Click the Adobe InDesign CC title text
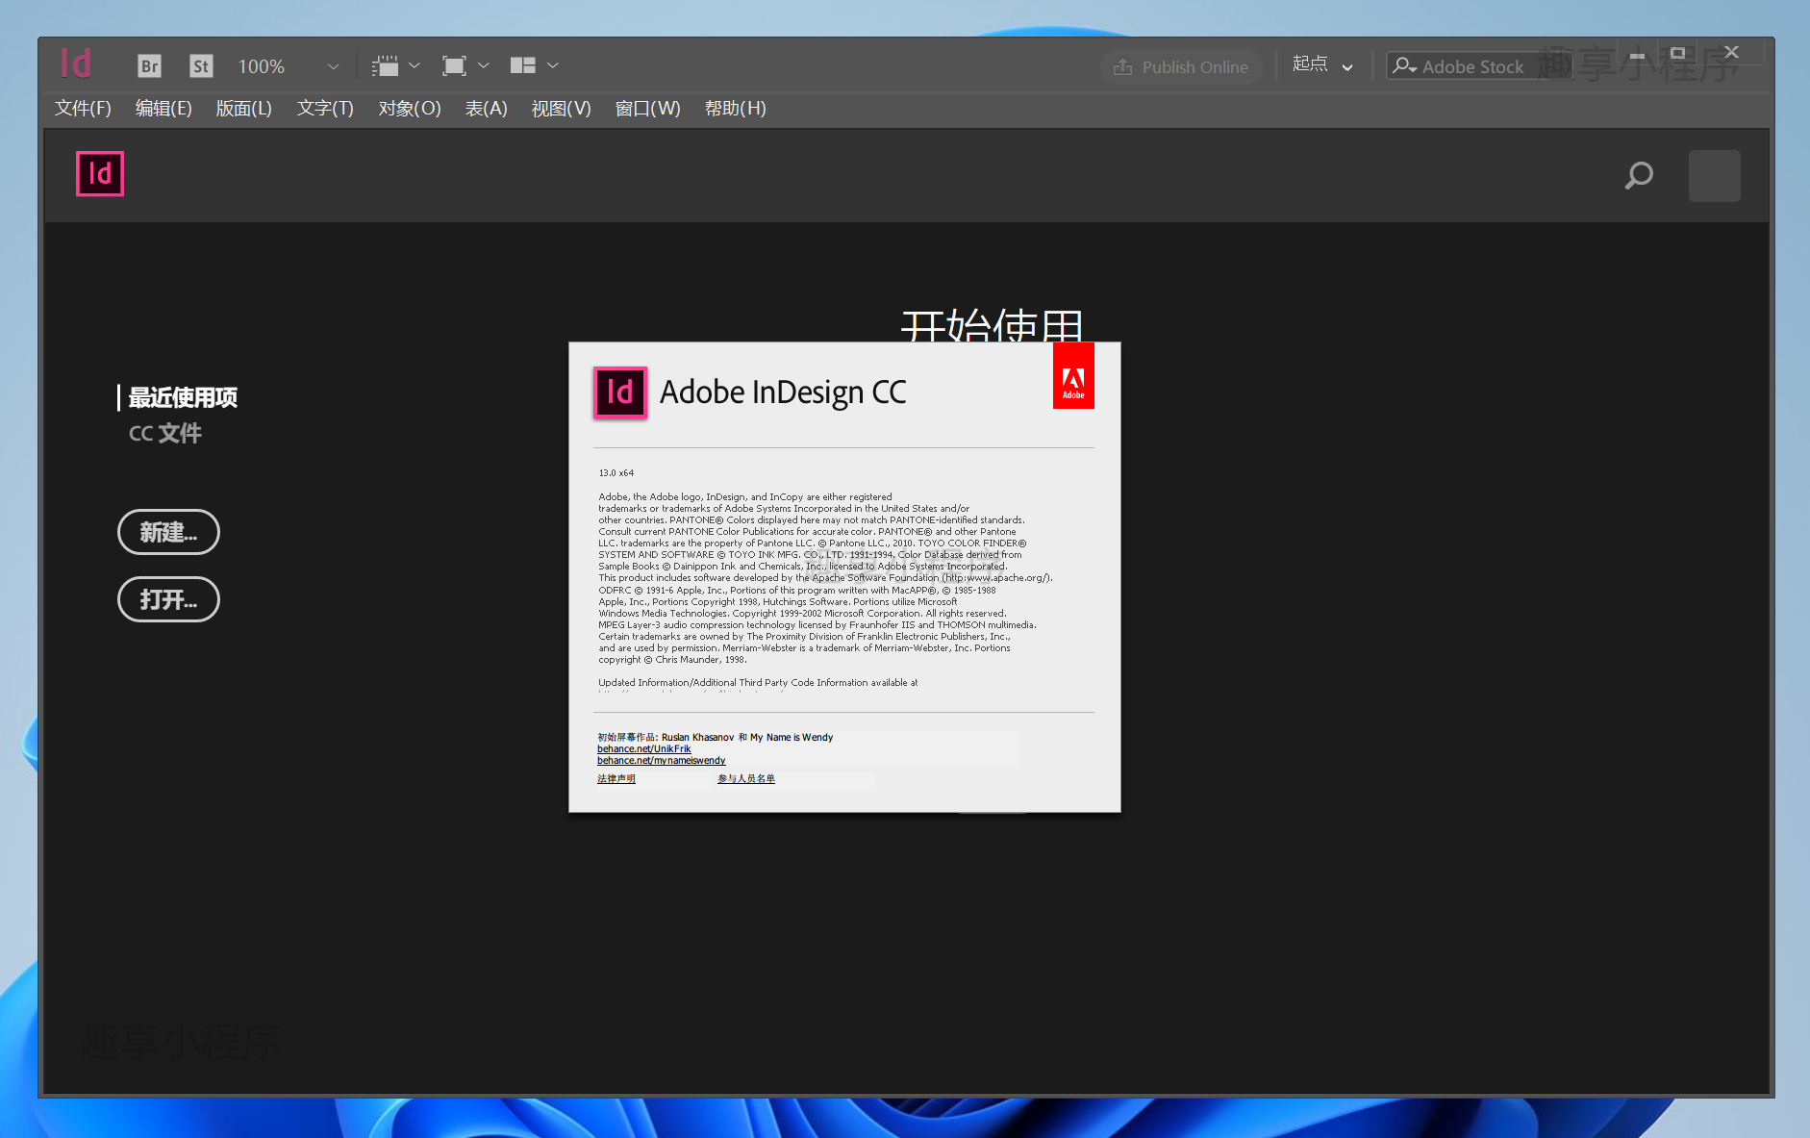 tap(783, 392)
